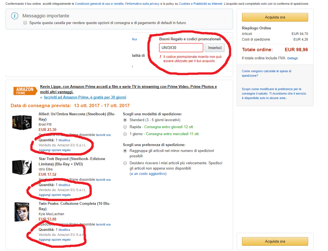
Task: Click the bottom Acquista ora button
Action: click(x=275, y=241)
